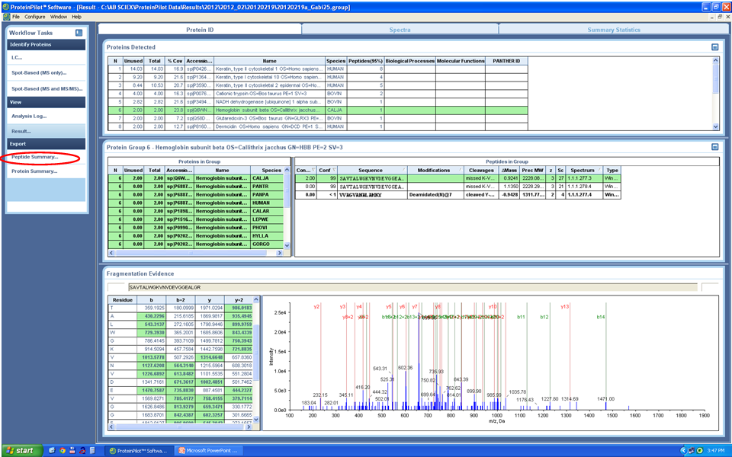Viewport: 732px width, 457px height.
Task: Select NADH dehydrogenase protein row
Action: pos(317,102)
